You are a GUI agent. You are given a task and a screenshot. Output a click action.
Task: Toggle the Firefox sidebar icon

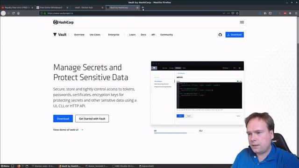270,14
